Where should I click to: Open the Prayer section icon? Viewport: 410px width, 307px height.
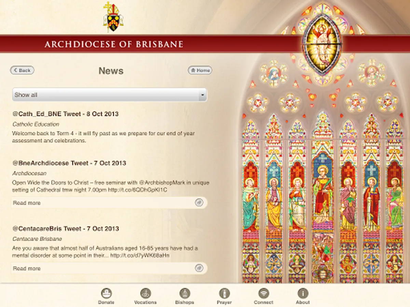point(224,293)
